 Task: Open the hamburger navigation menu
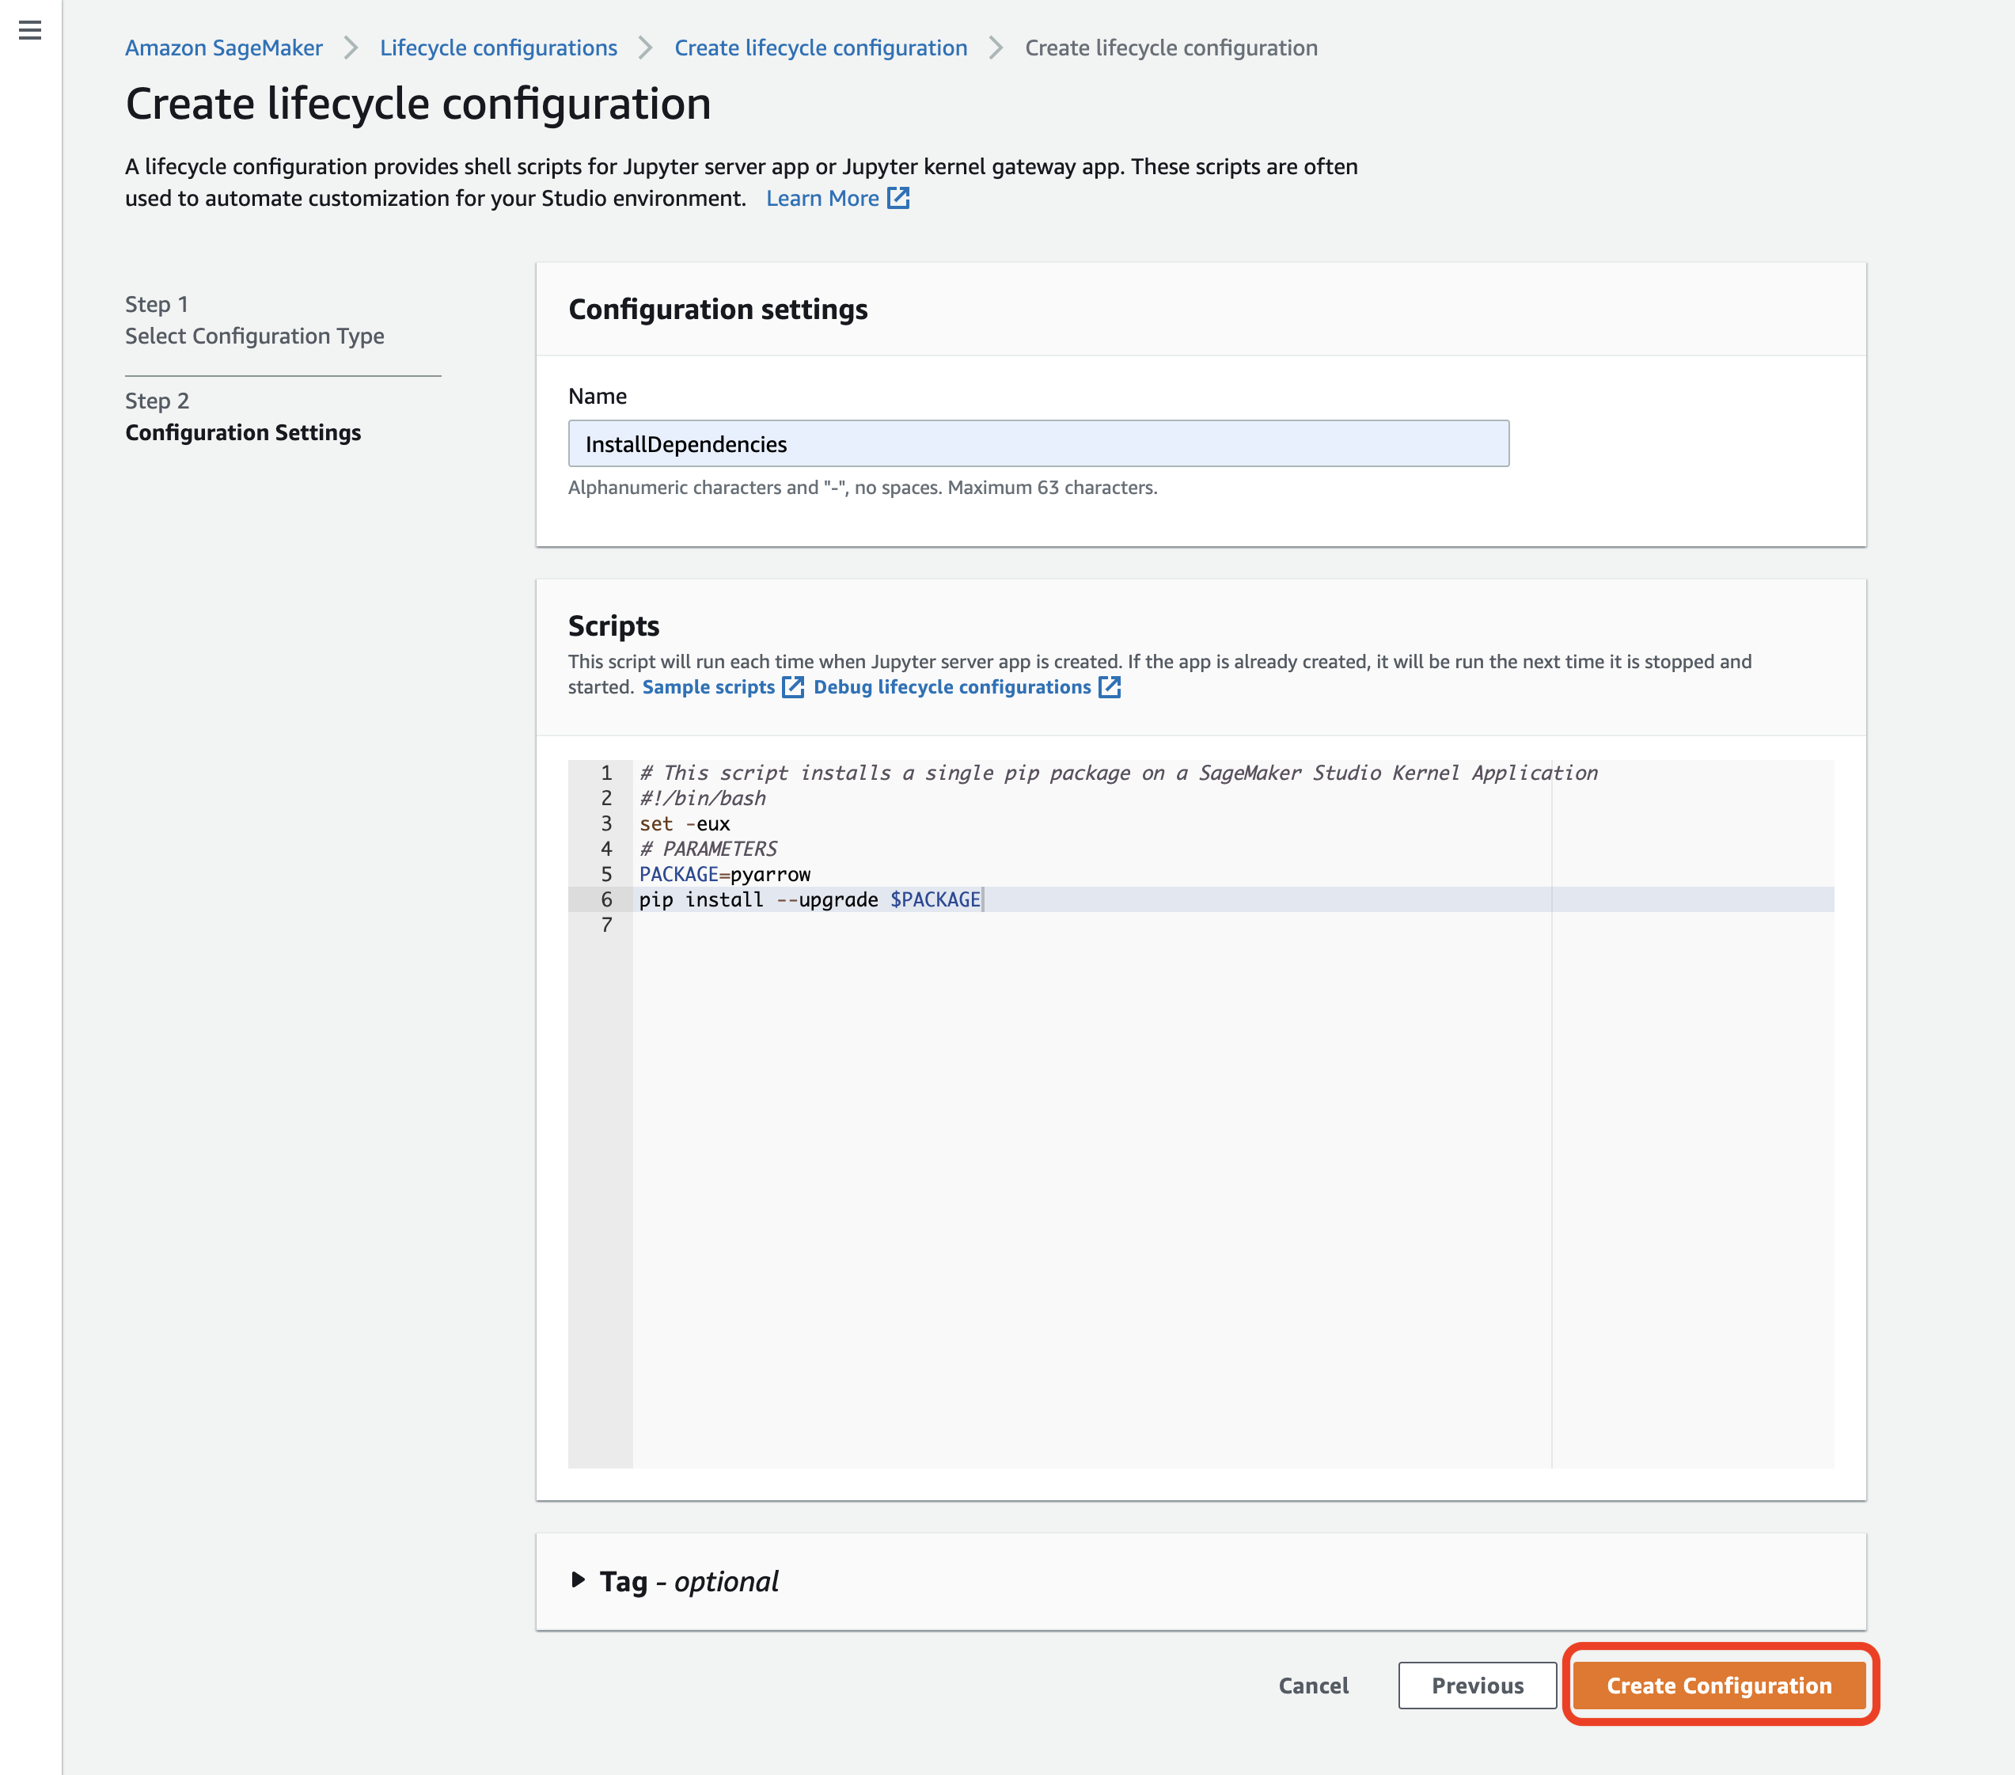click(31, 31)
